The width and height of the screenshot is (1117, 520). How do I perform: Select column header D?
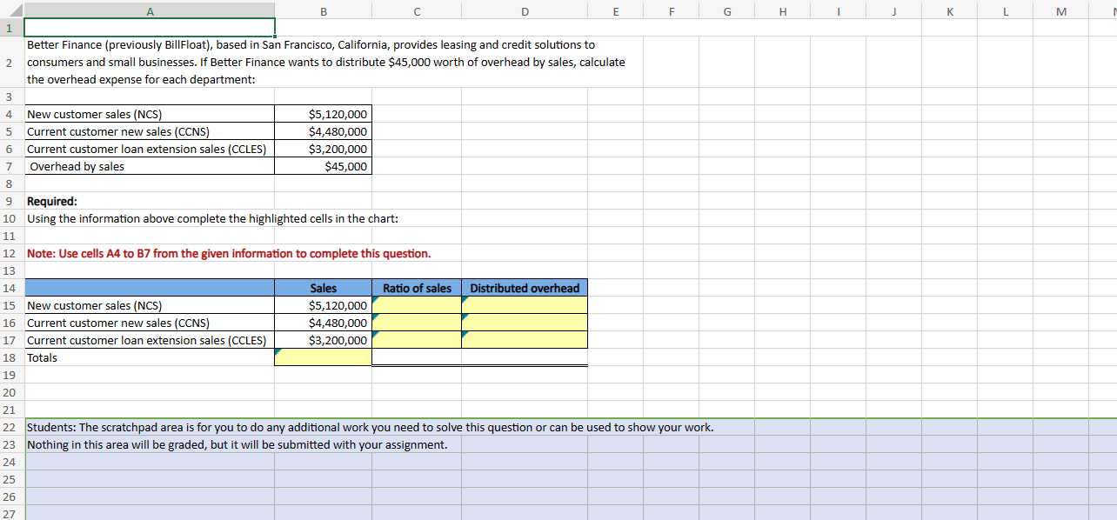pos(525,10)
